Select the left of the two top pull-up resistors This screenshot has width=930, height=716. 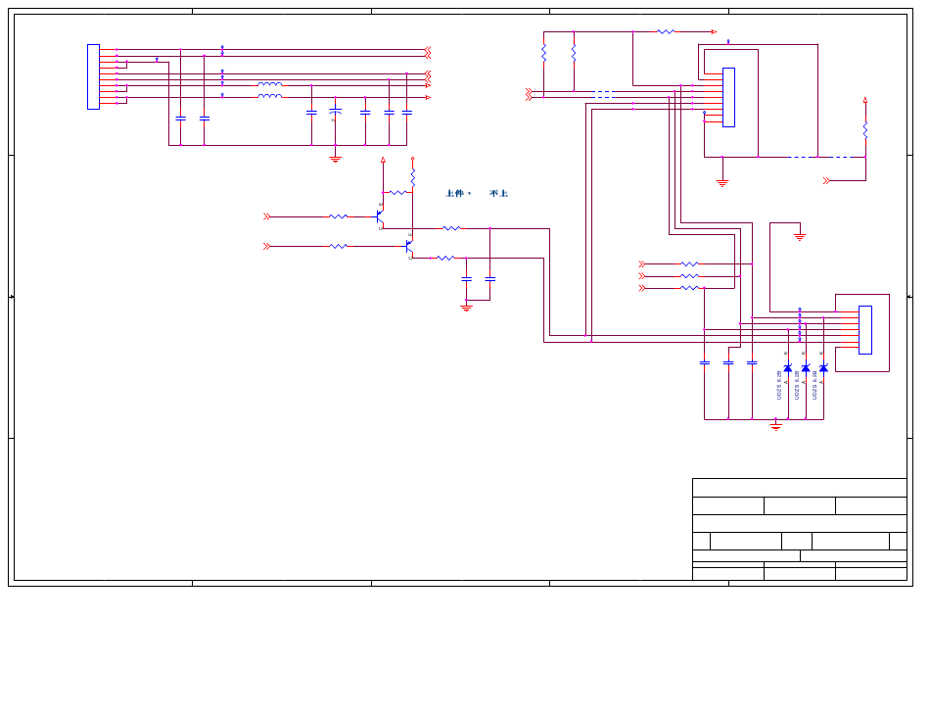point(544,53)
